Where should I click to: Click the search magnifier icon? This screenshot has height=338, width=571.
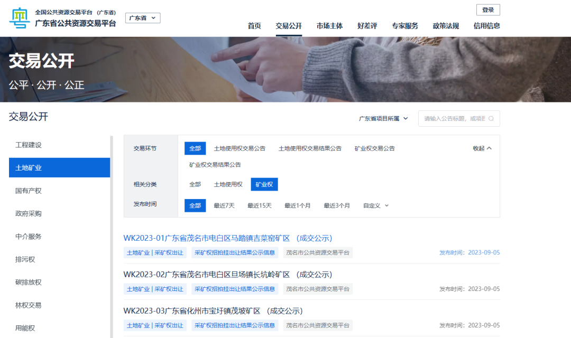[x=491, y=119]
